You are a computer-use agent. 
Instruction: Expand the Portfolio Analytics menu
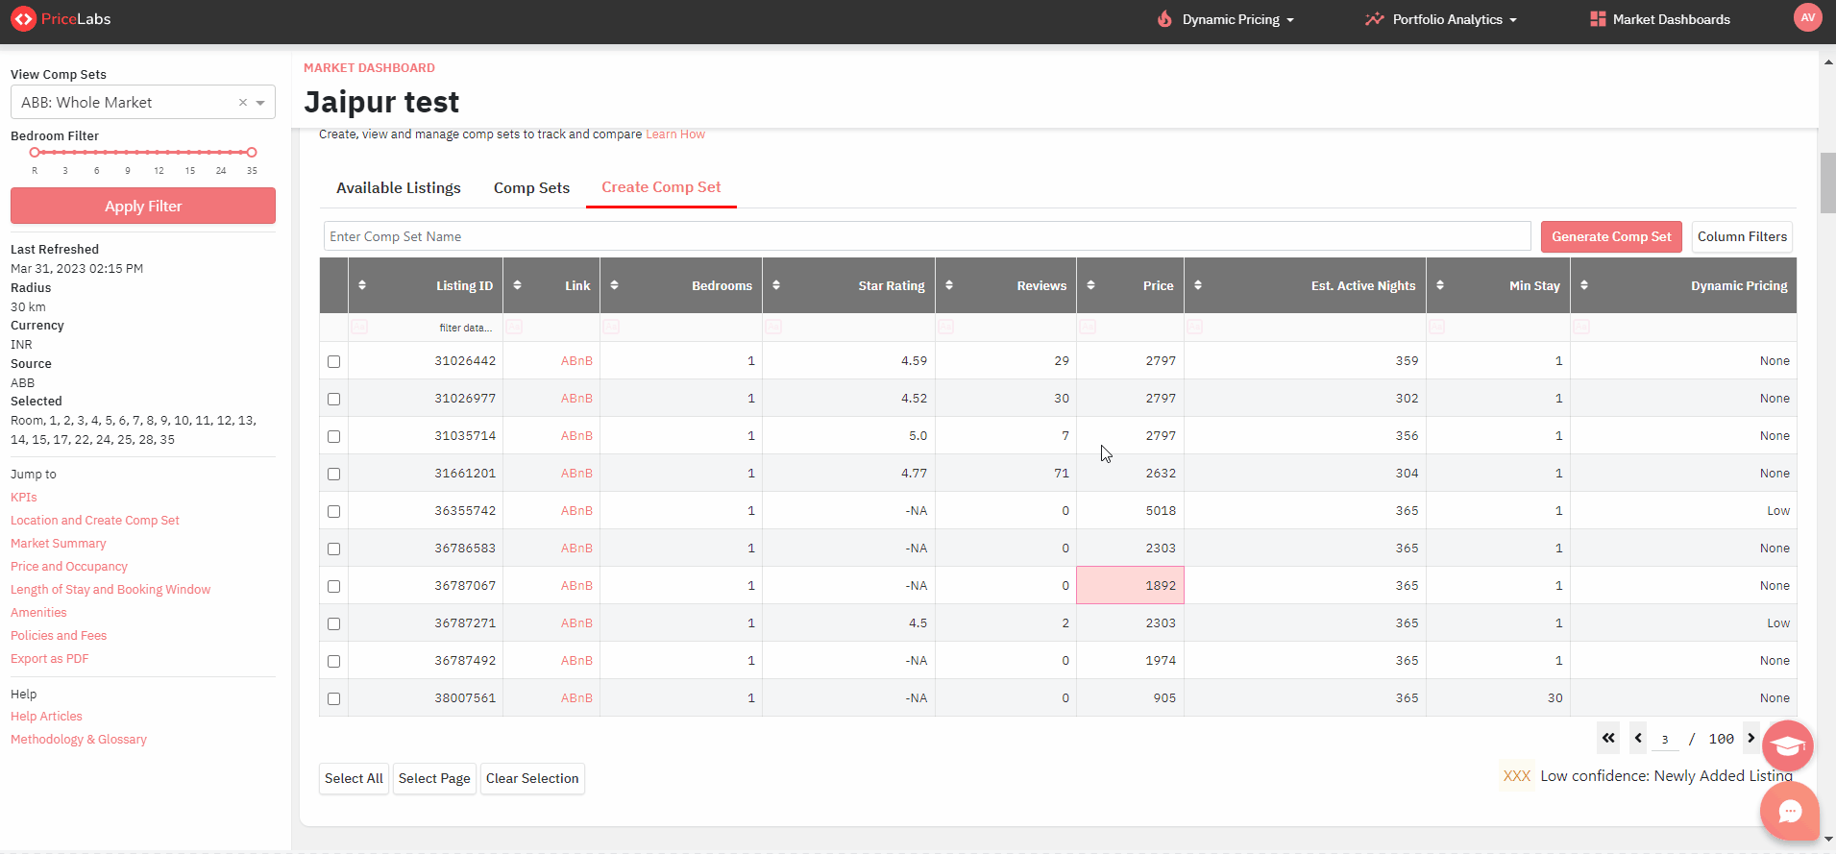tap(1441, 19)
